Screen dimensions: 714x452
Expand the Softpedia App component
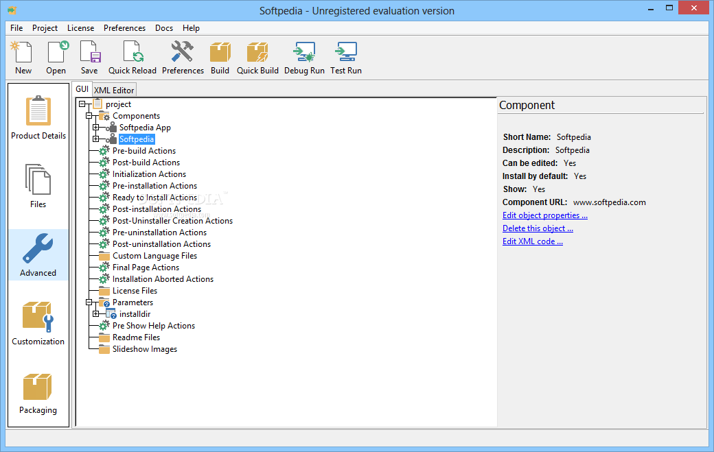pyautogui.click(x=95, y=128)
